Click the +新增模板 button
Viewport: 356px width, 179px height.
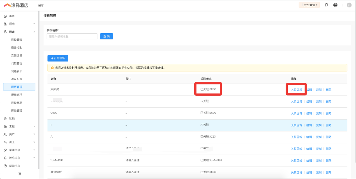58,59
